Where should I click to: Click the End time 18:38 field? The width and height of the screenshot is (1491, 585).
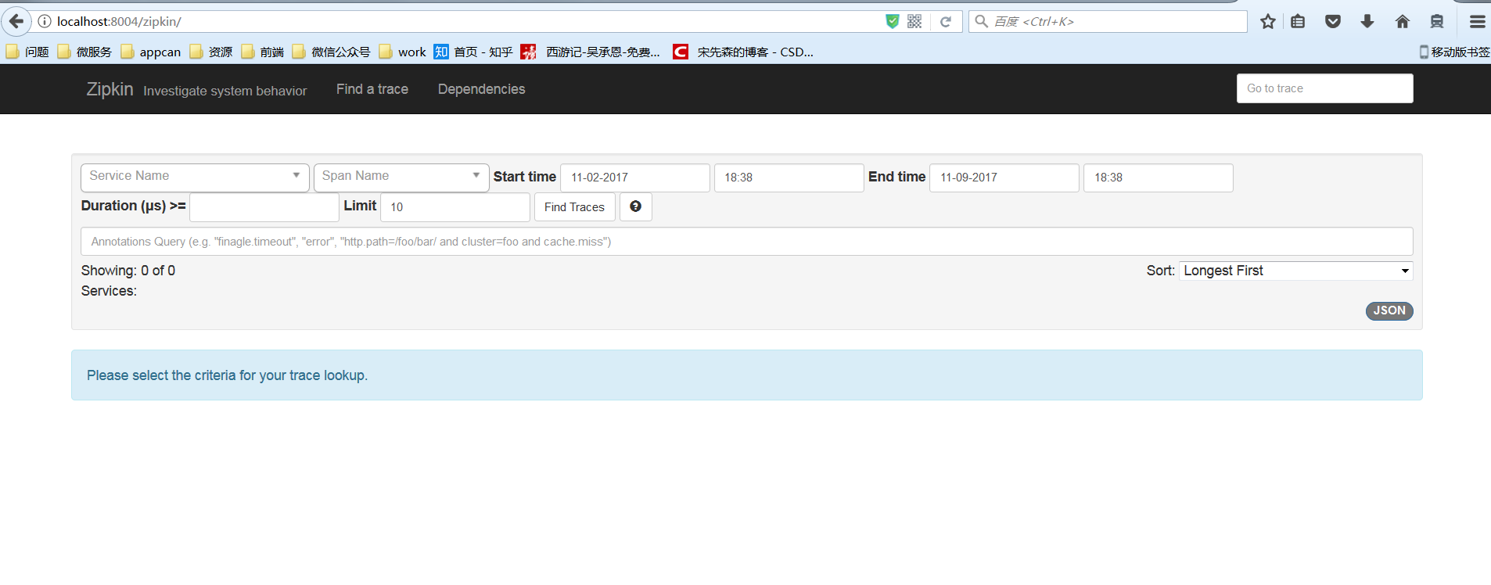tap(1159, 178)
